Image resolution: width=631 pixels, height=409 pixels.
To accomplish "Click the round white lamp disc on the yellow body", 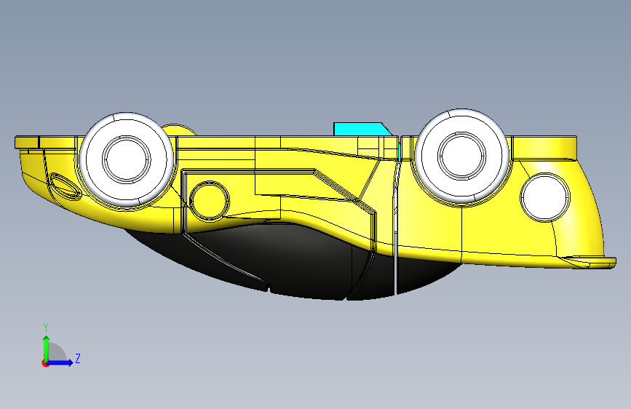I will point(545,197).
